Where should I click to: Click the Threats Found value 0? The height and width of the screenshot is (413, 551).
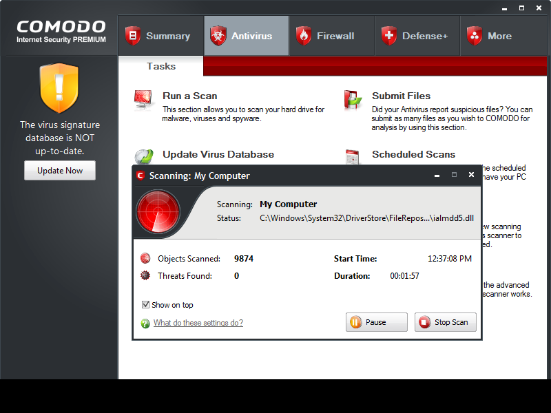236,276
